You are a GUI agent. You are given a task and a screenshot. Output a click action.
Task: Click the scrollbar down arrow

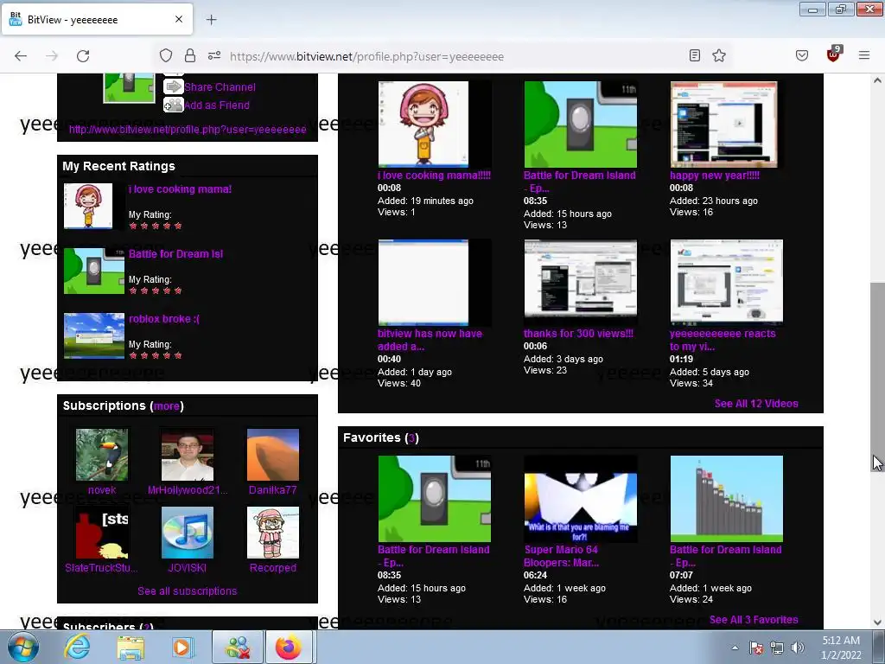[878, 622]
